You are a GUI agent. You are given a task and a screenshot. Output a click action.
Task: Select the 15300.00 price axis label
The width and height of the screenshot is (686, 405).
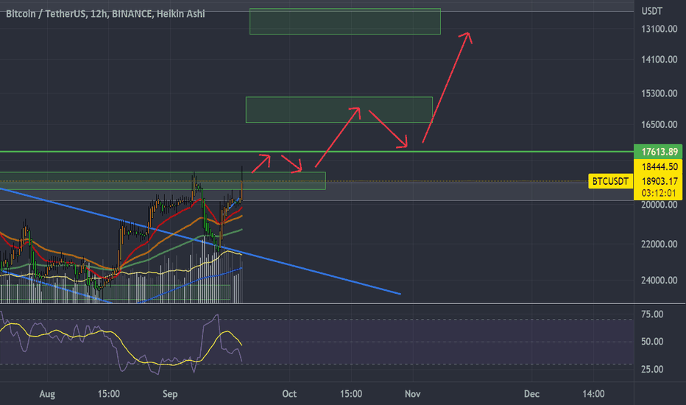tap(659, 94)
